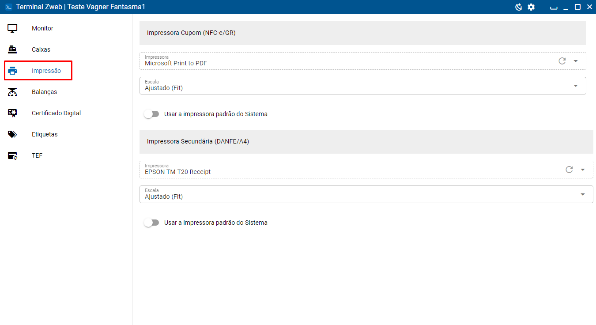
Task: Click the Certificado Digital certificate icon
Action: click(x=12, y=113)
